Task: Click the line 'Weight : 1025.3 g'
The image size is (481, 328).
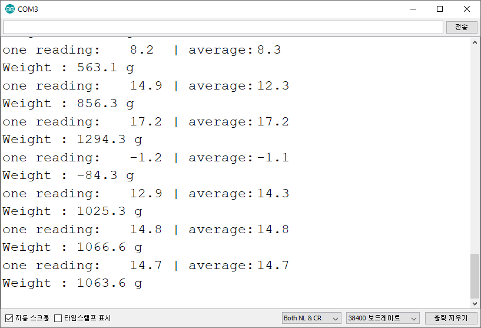Action: click(x=72, y=211)
